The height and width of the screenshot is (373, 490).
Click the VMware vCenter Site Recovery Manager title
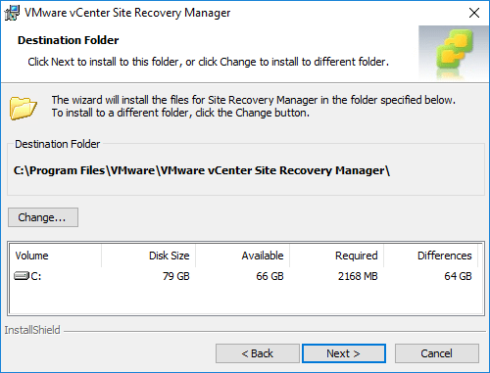point(127,13)
